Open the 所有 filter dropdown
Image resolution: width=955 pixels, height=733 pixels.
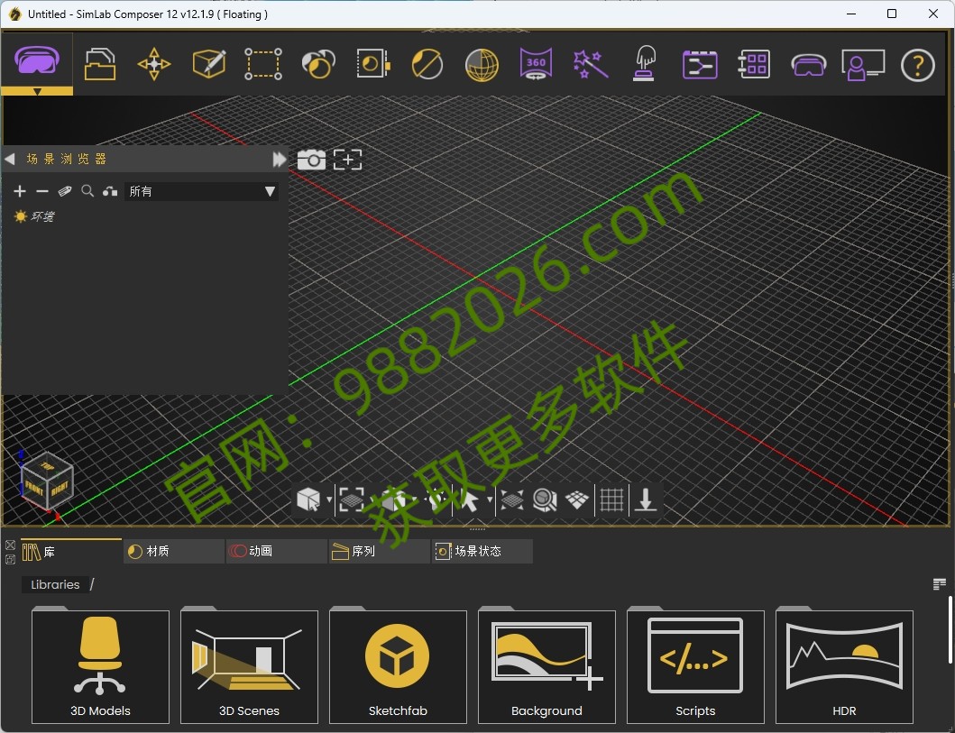pyautogui.click(x=202, y=191)
